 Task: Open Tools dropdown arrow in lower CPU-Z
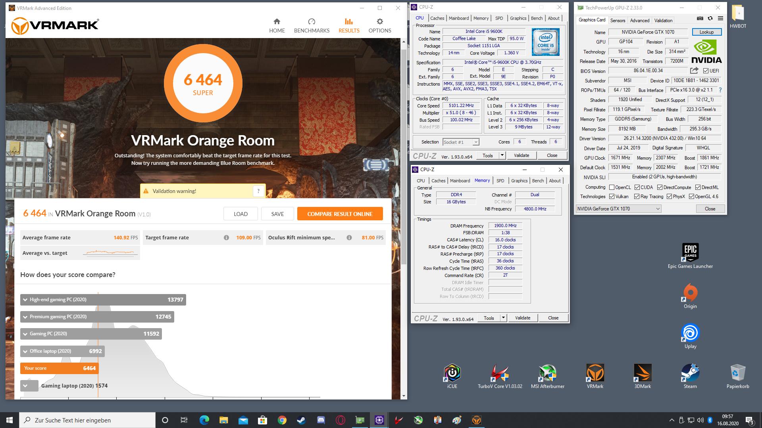[503, 318]
